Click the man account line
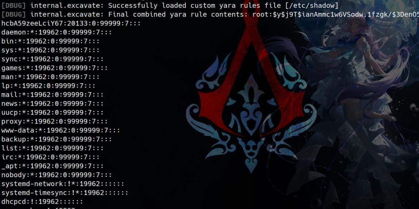Viewport: 419px width, 209px height. pos(51,77)
